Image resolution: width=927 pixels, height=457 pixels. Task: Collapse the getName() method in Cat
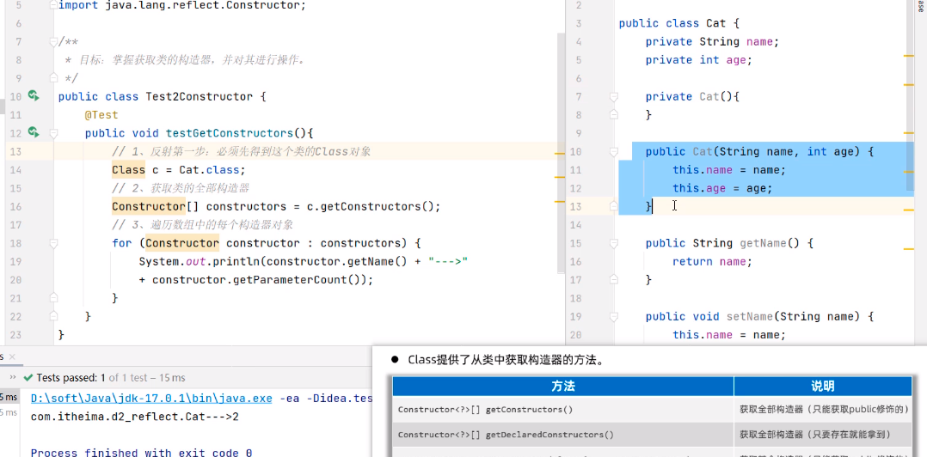[x=614, y=242]
